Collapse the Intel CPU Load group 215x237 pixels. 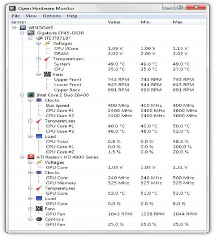pos(30,136)
